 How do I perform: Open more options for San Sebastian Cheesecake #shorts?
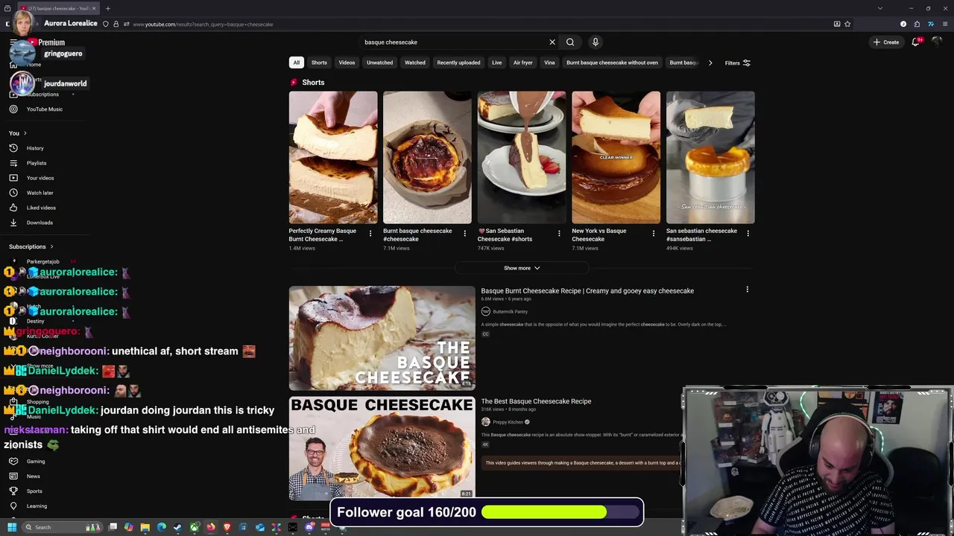pos(559,234)
